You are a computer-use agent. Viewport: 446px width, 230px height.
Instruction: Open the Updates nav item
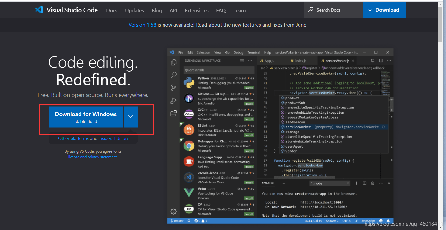point(135,10)
